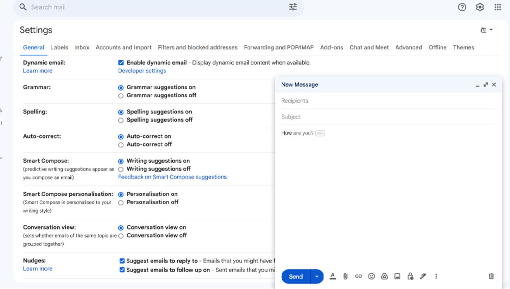Expand New Message to full screen
Screen dimensions: 510x289
tap(486, 85)
